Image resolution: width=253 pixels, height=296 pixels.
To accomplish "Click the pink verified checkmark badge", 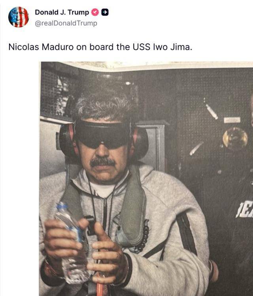I will [x=95, y=12].
